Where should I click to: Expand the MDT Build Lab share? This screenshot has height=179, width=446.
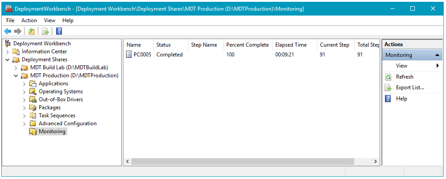pos(16,68)
